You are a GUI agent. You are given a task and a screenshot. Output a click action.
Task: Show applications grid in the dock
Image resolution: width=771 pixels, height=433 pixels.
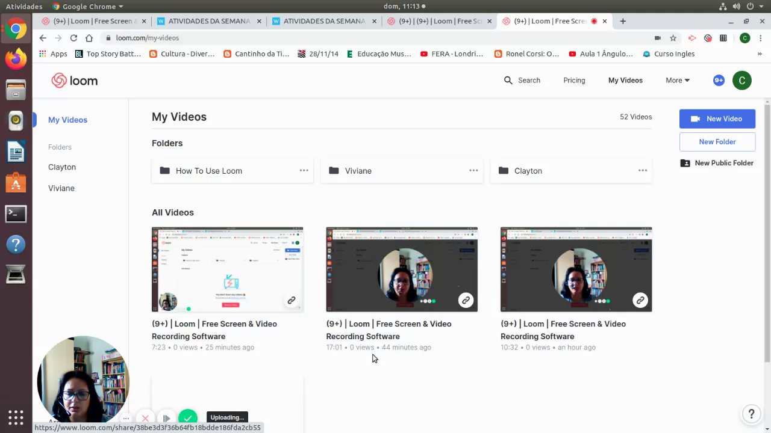[x=16, y=417]
